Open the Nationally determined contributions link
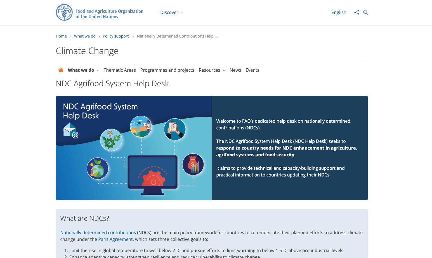This screenshot has width=432, height=258. click(98, 232)
